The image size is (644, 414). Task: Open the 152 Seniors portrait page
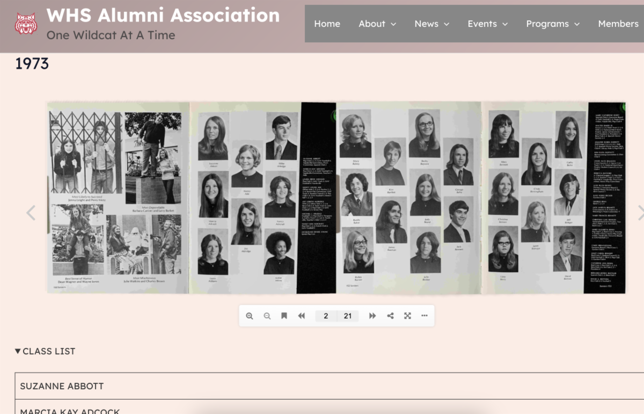pos(409,198)
